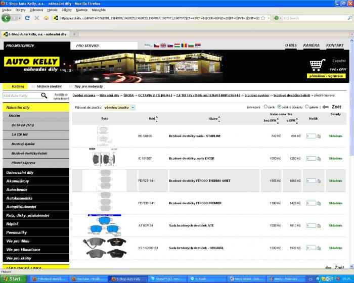354x283 pixels.
Task: Open Brzdové destičky FERODO PREMIER thumbnail image
Action: [105, 203]
